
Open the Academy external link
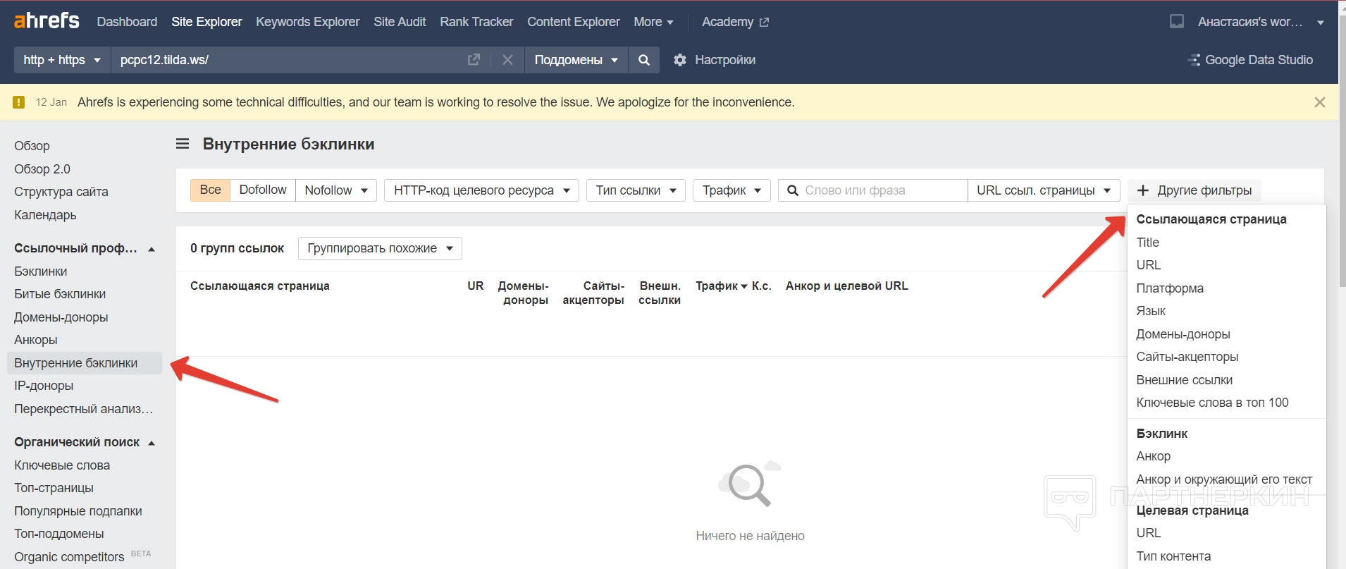coord(735,22)
